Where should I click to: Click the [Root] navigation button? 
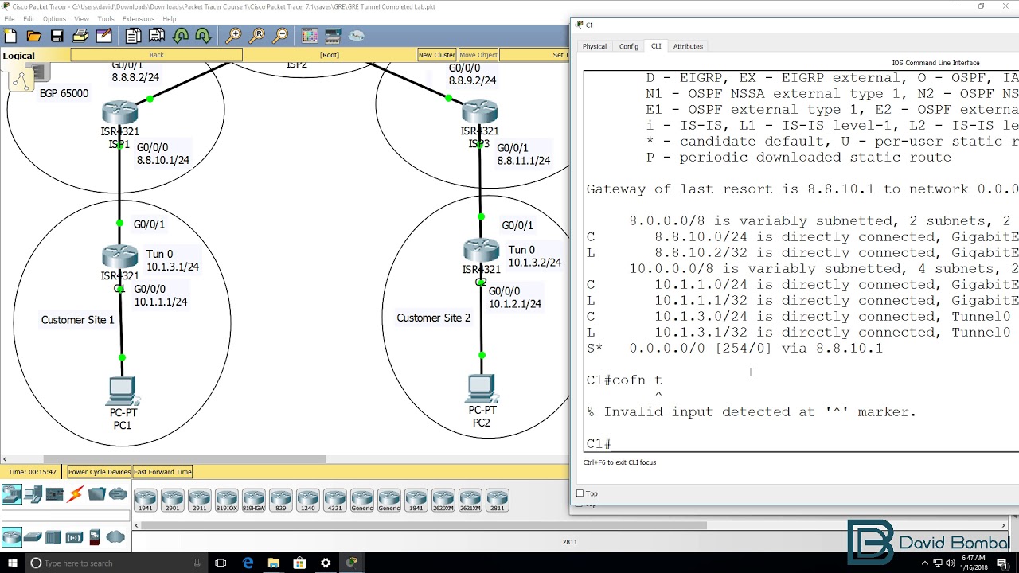pos(330,55)
